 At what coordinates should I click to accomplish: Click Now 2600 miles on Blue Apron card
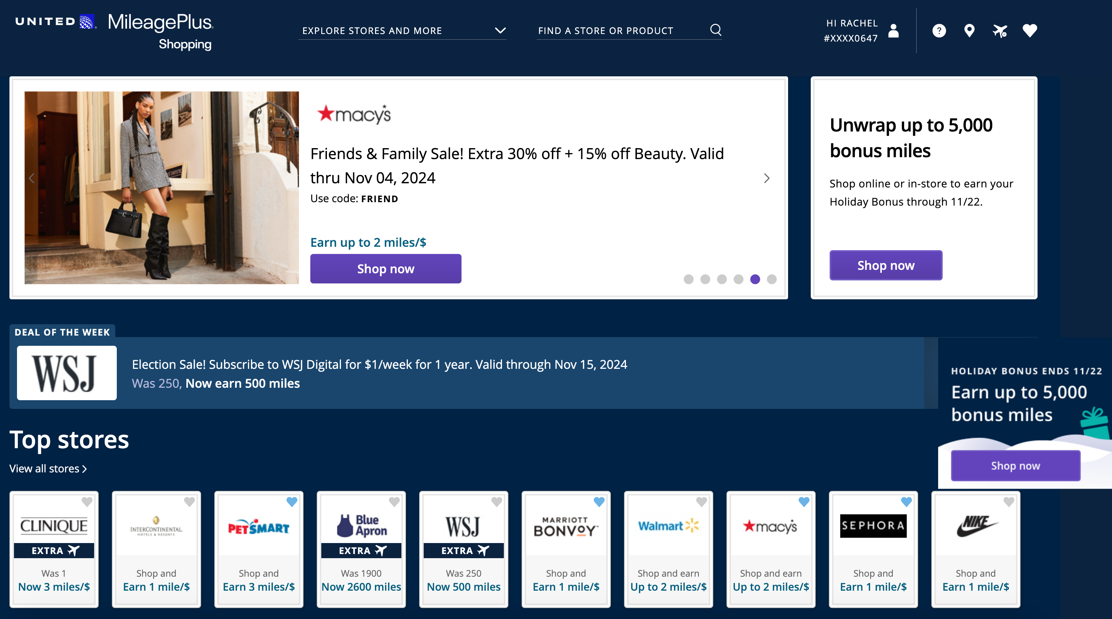361,587
